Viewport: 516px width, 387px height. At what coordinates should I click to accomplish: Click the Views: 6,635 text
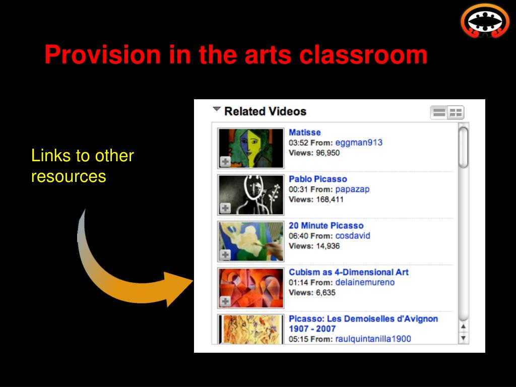[312, 293]
